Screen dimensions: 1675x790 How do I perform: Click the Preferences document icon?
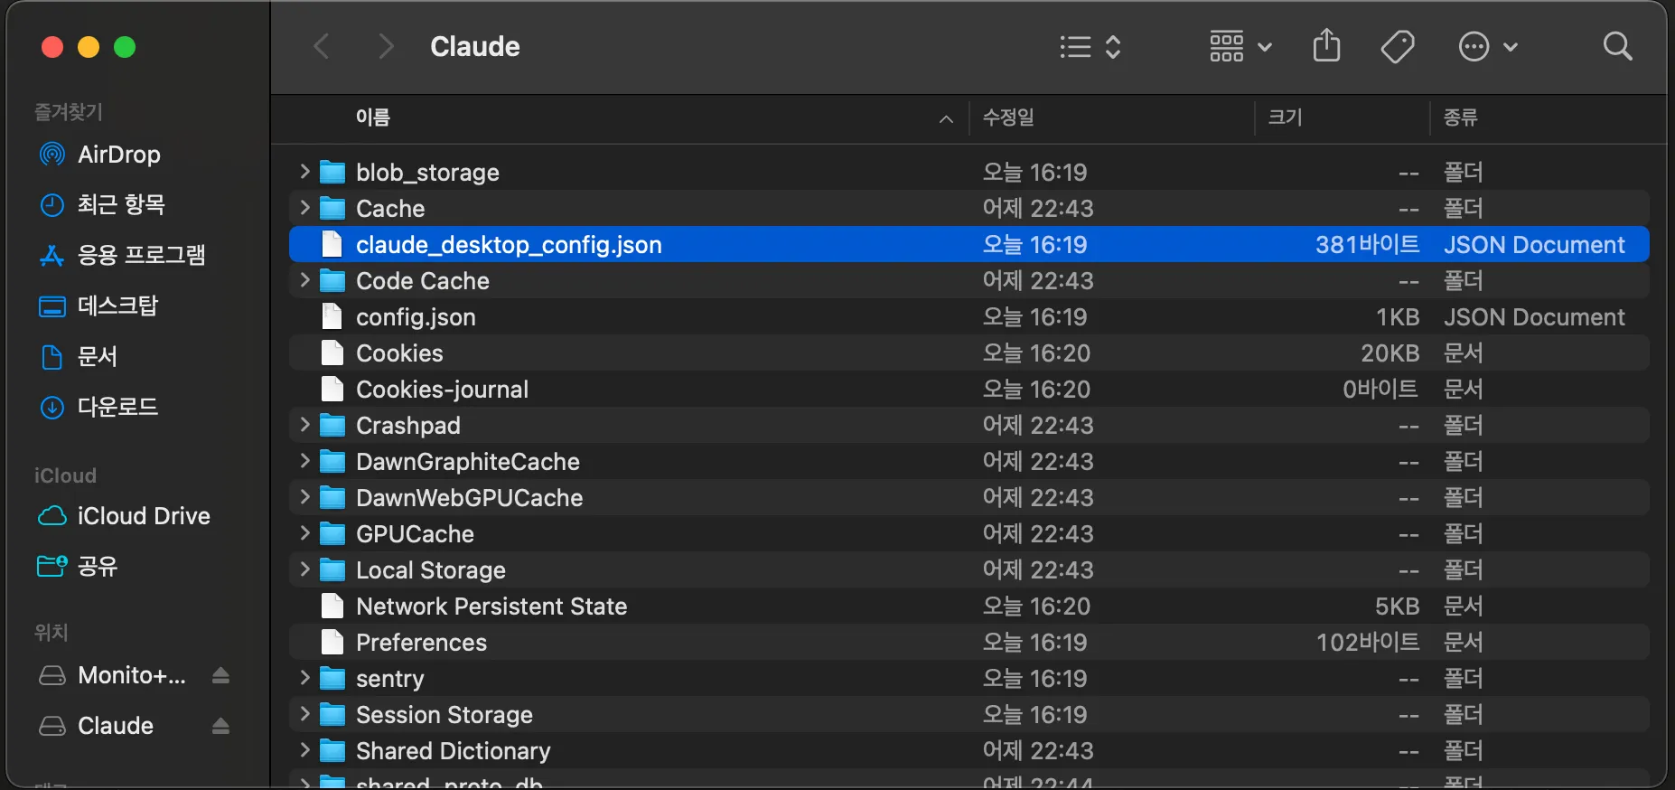coord(332,643)
